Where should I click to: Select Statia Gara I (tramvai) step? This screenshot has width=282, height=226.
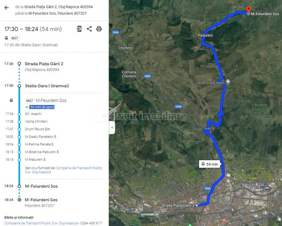point(47,86)
